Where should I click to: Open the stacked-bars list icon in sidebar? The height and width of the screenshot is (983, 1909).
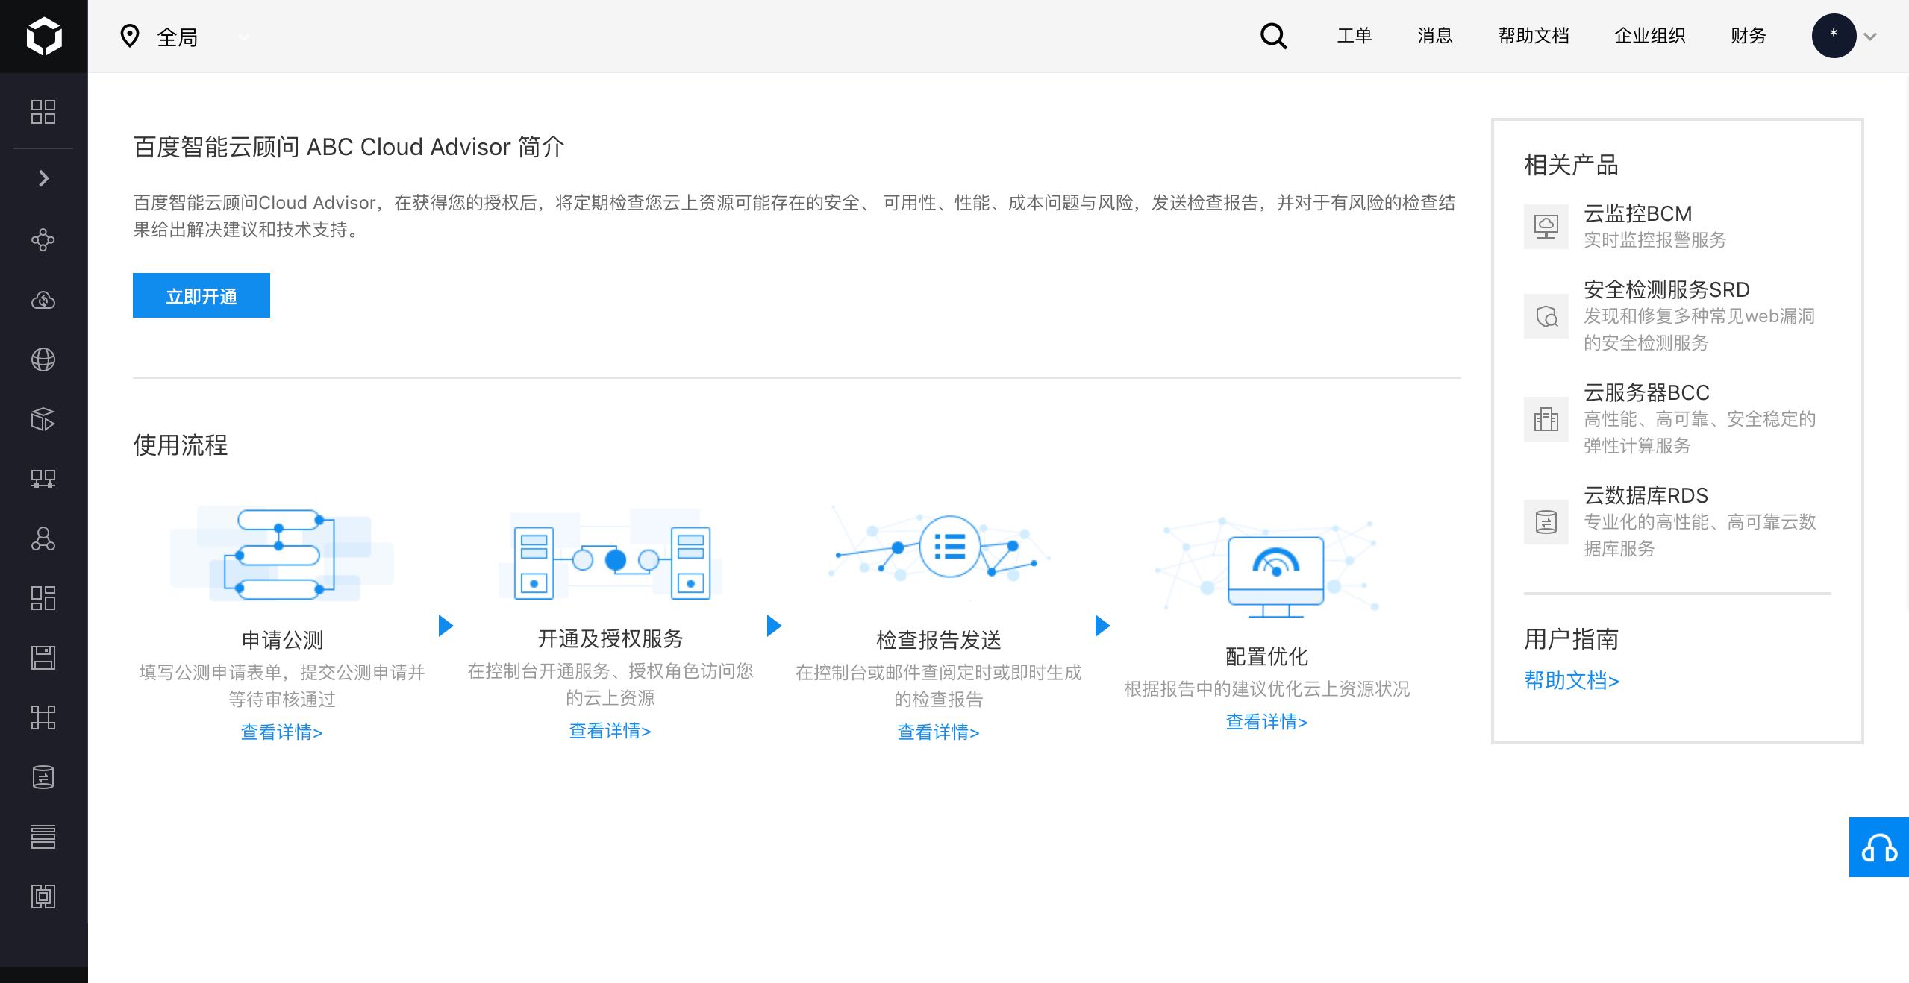click(x=43, y=837)
